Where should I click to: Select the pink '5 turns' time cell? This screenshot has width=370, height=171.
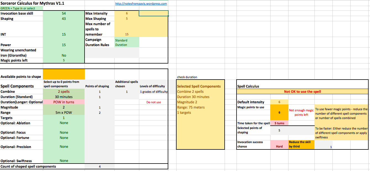tap(279, 123)
